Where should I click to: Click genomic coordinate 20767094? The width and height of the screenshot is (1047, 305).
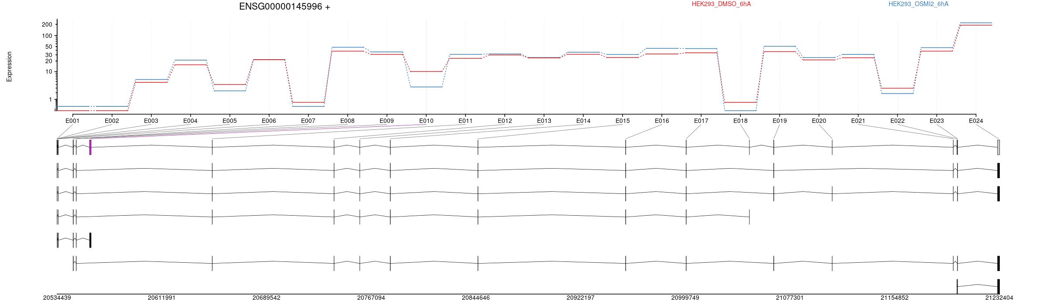coord(371,298)
